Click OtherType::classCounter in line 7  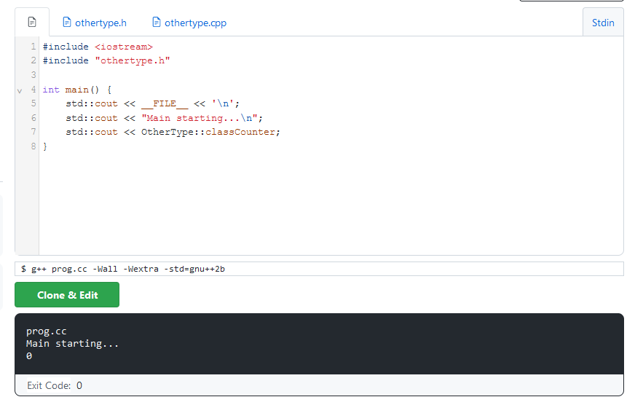[210, 132]
